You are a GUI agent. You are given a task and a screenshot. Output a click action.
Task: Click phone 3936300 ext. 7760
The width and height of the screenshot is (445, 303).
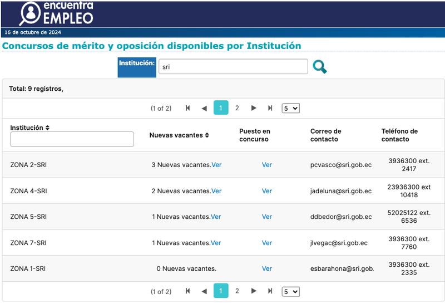pos(409,243)
